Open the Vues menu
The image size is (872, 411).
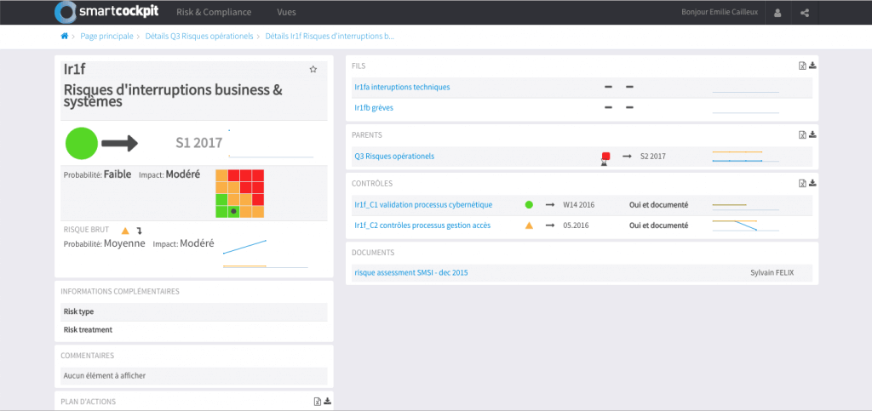click(286, 12)
